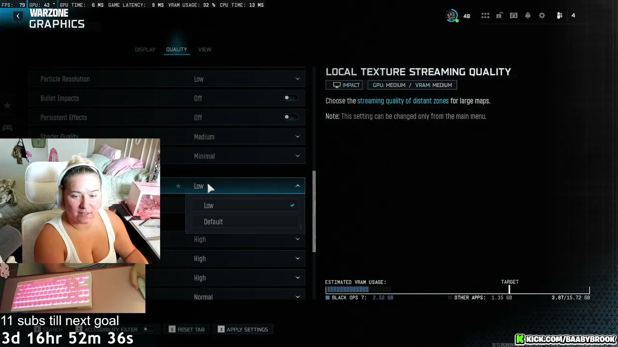Click the Bullet Impacts label
Viewport: 618px width, 347px height.
pos(60,98)
